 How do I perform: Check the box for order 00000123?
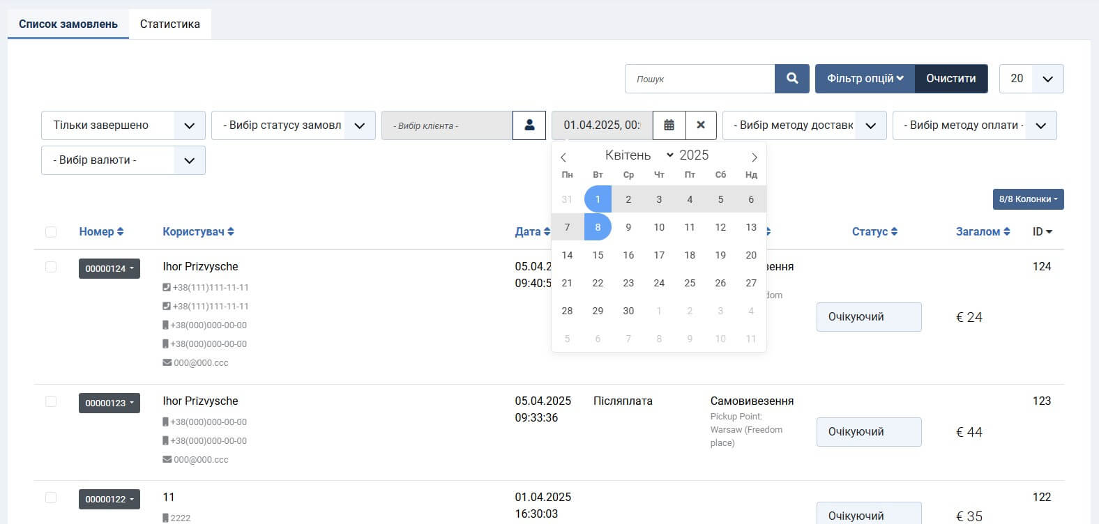click(x=51, y=401)
